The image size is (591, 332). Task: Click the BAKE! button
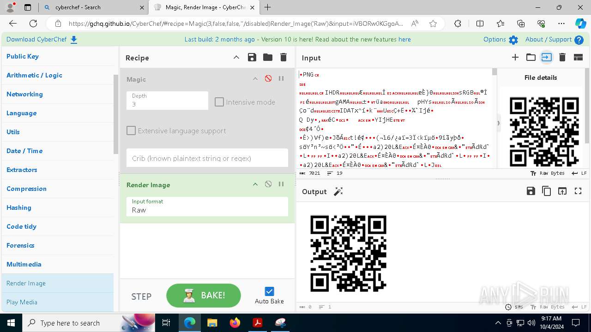(x=204, y=296)
